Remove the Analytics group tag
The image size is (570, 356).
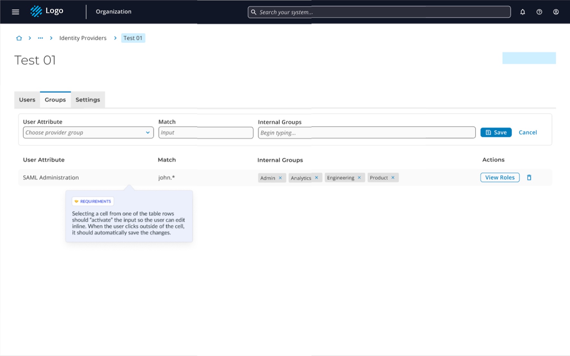[316, 178]
